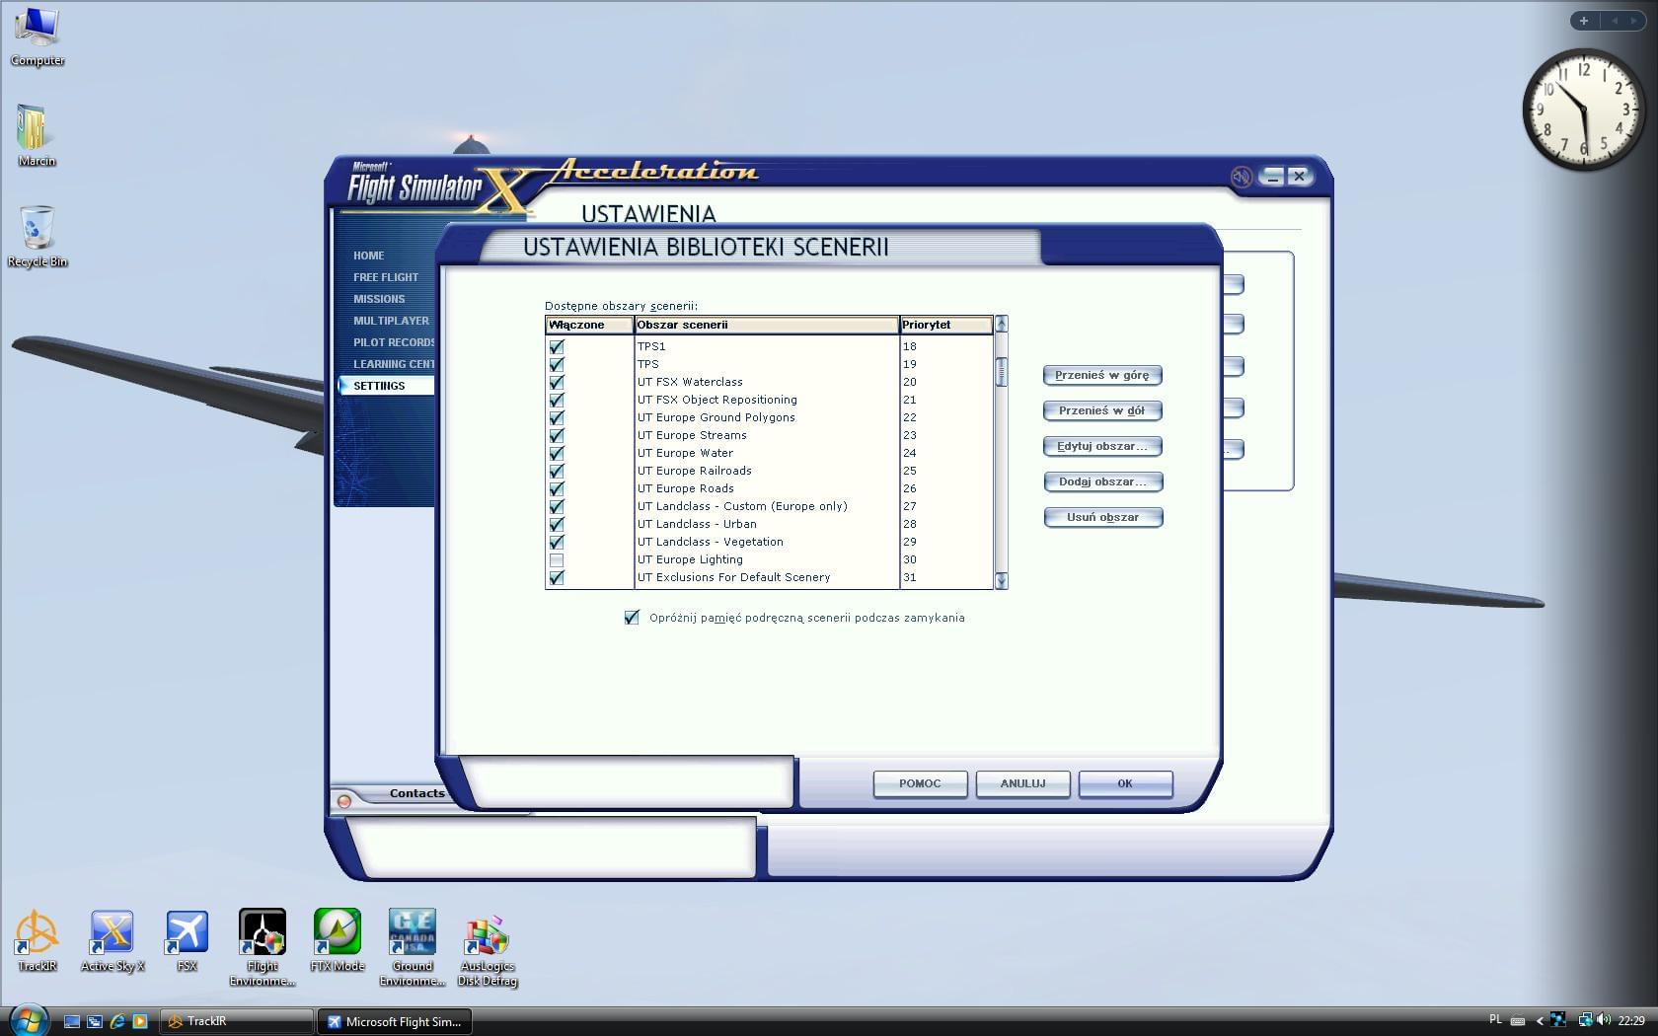Mute sound using the speaker icon
This screenshot has height=1036, width=1658.
point(1241,177)
